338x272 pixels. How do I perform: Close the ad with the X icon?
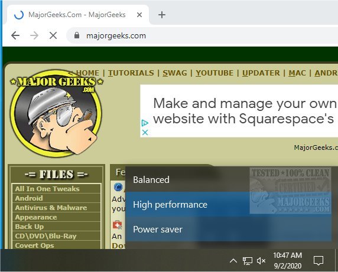click(x=145, y=132)
